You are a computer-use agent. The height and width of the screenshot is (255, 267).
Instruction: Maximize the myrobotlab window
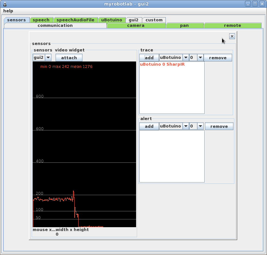pos(255,4)
